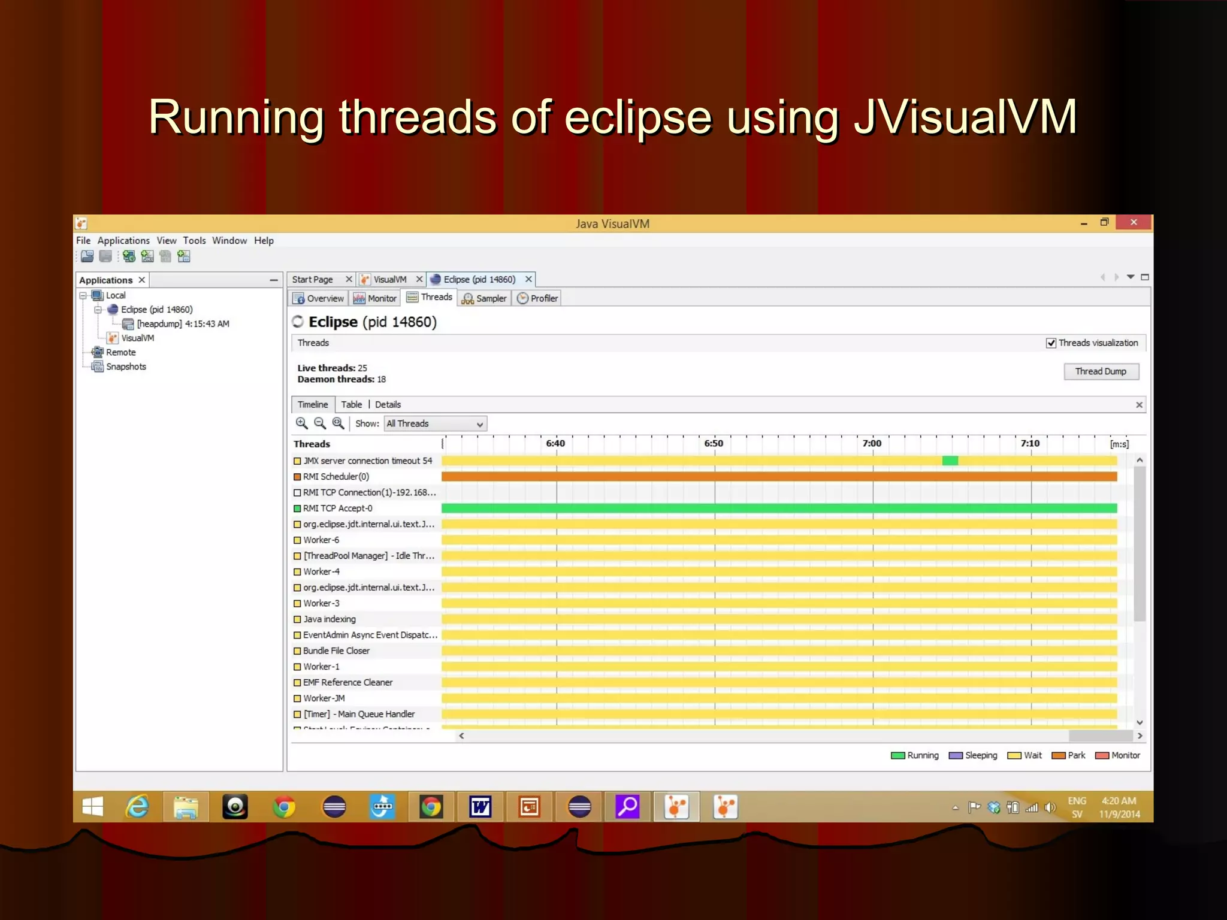Click RMI TCP Accept-0 thread state box
Image resolution: width=1227 pixels, height=920 pixels.
pos(297,509)
